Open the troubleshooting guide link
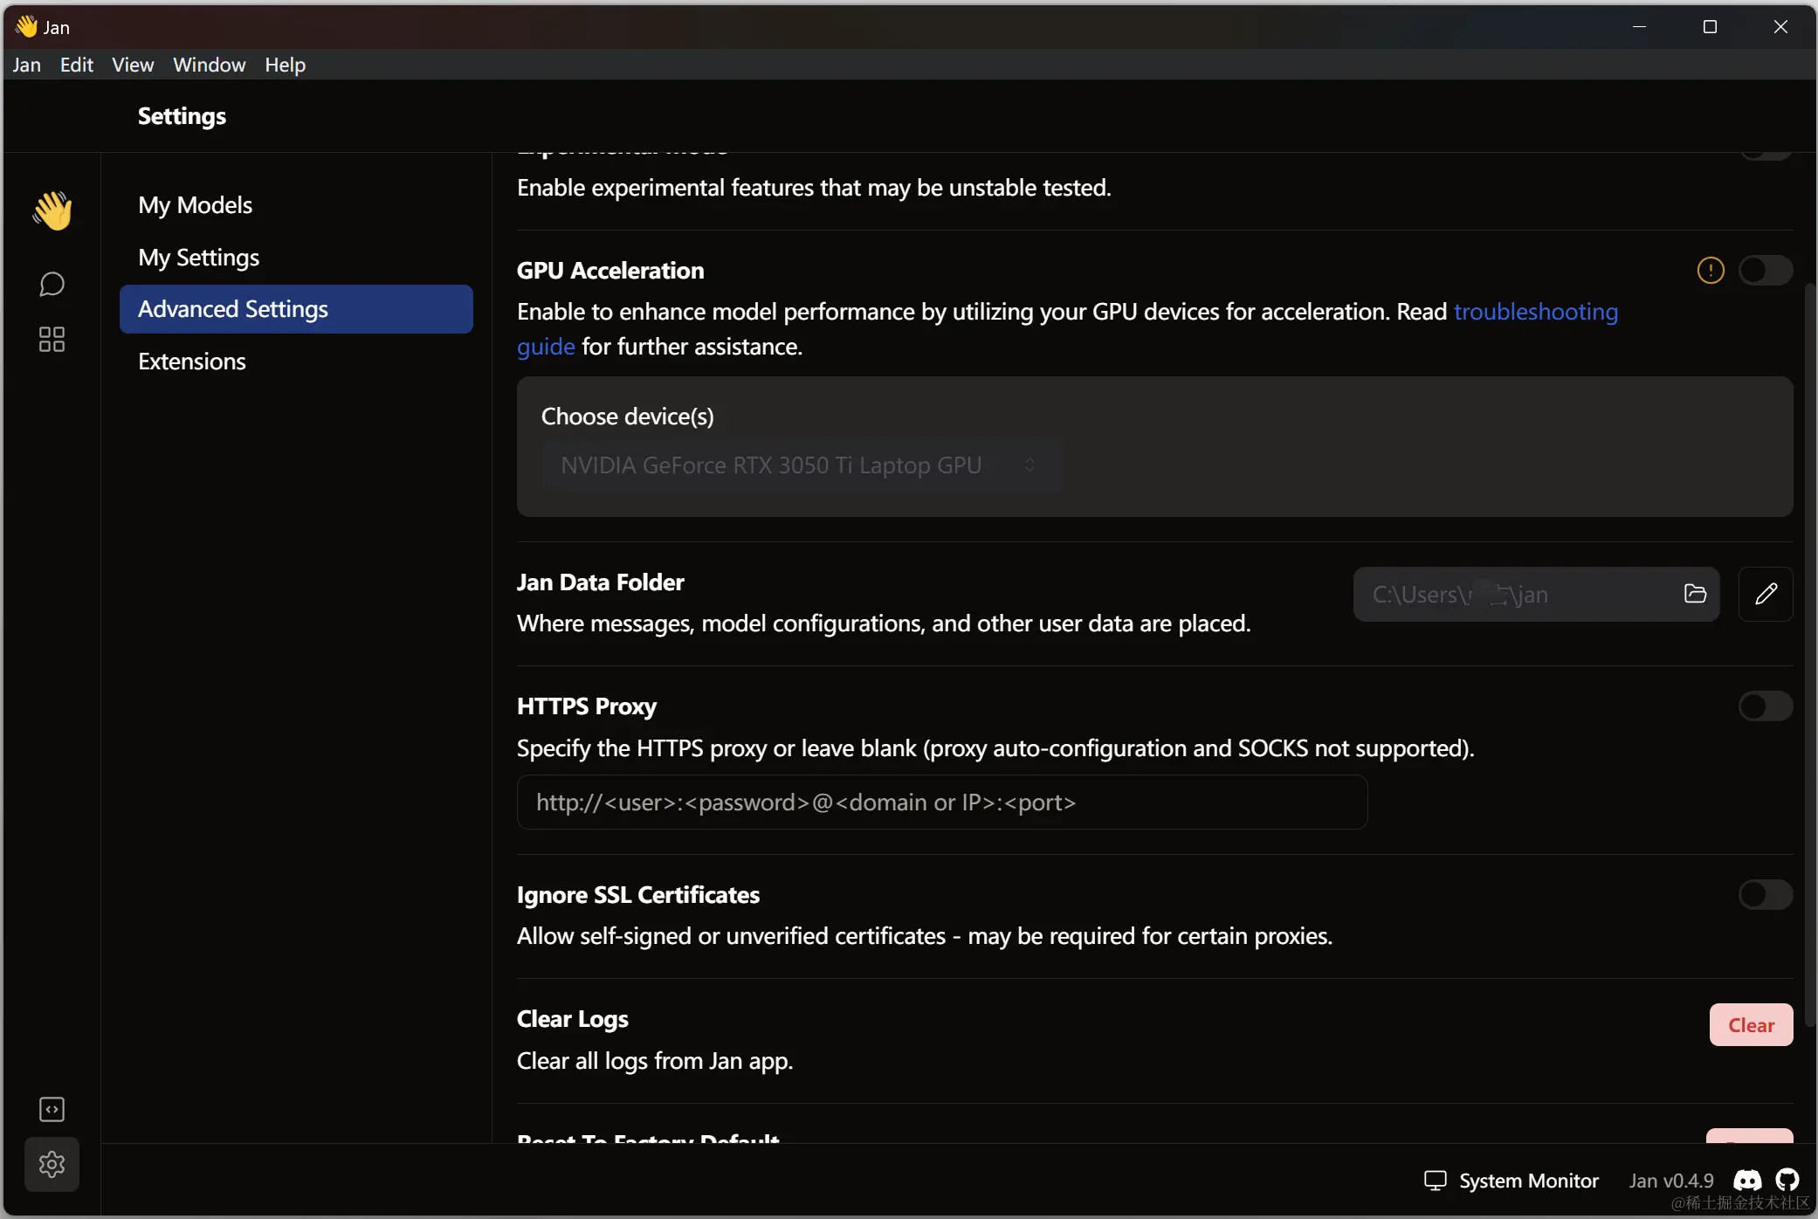 [x=1535, y=312]
